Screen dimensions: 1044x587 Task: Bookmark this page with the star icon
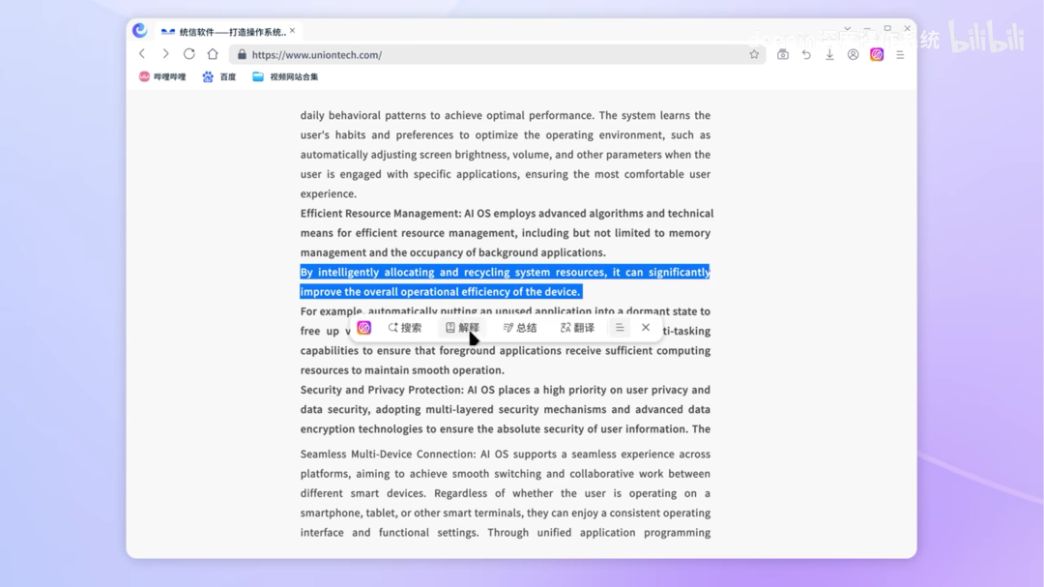click(754, 54)
